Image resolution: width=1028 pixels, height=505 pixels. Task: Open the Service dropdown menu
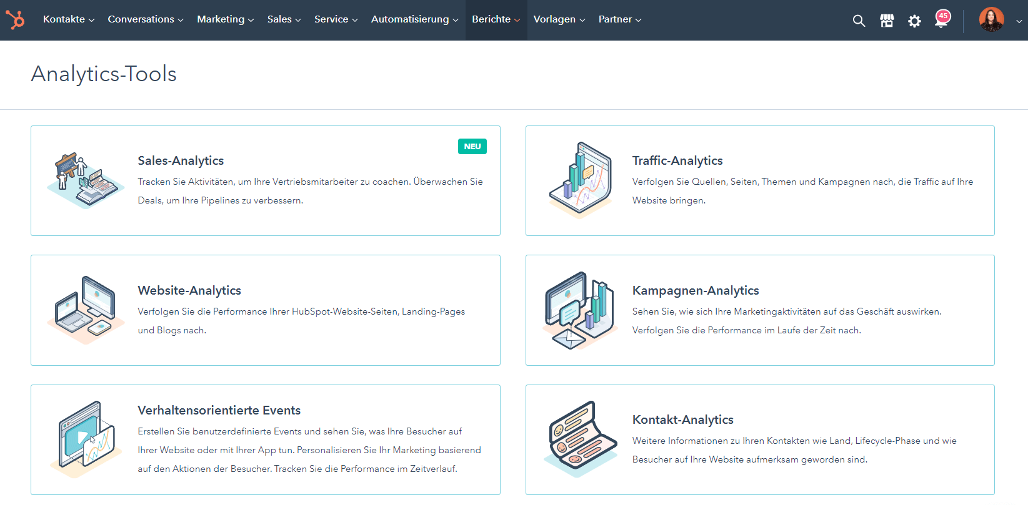[x=336, y=19]
